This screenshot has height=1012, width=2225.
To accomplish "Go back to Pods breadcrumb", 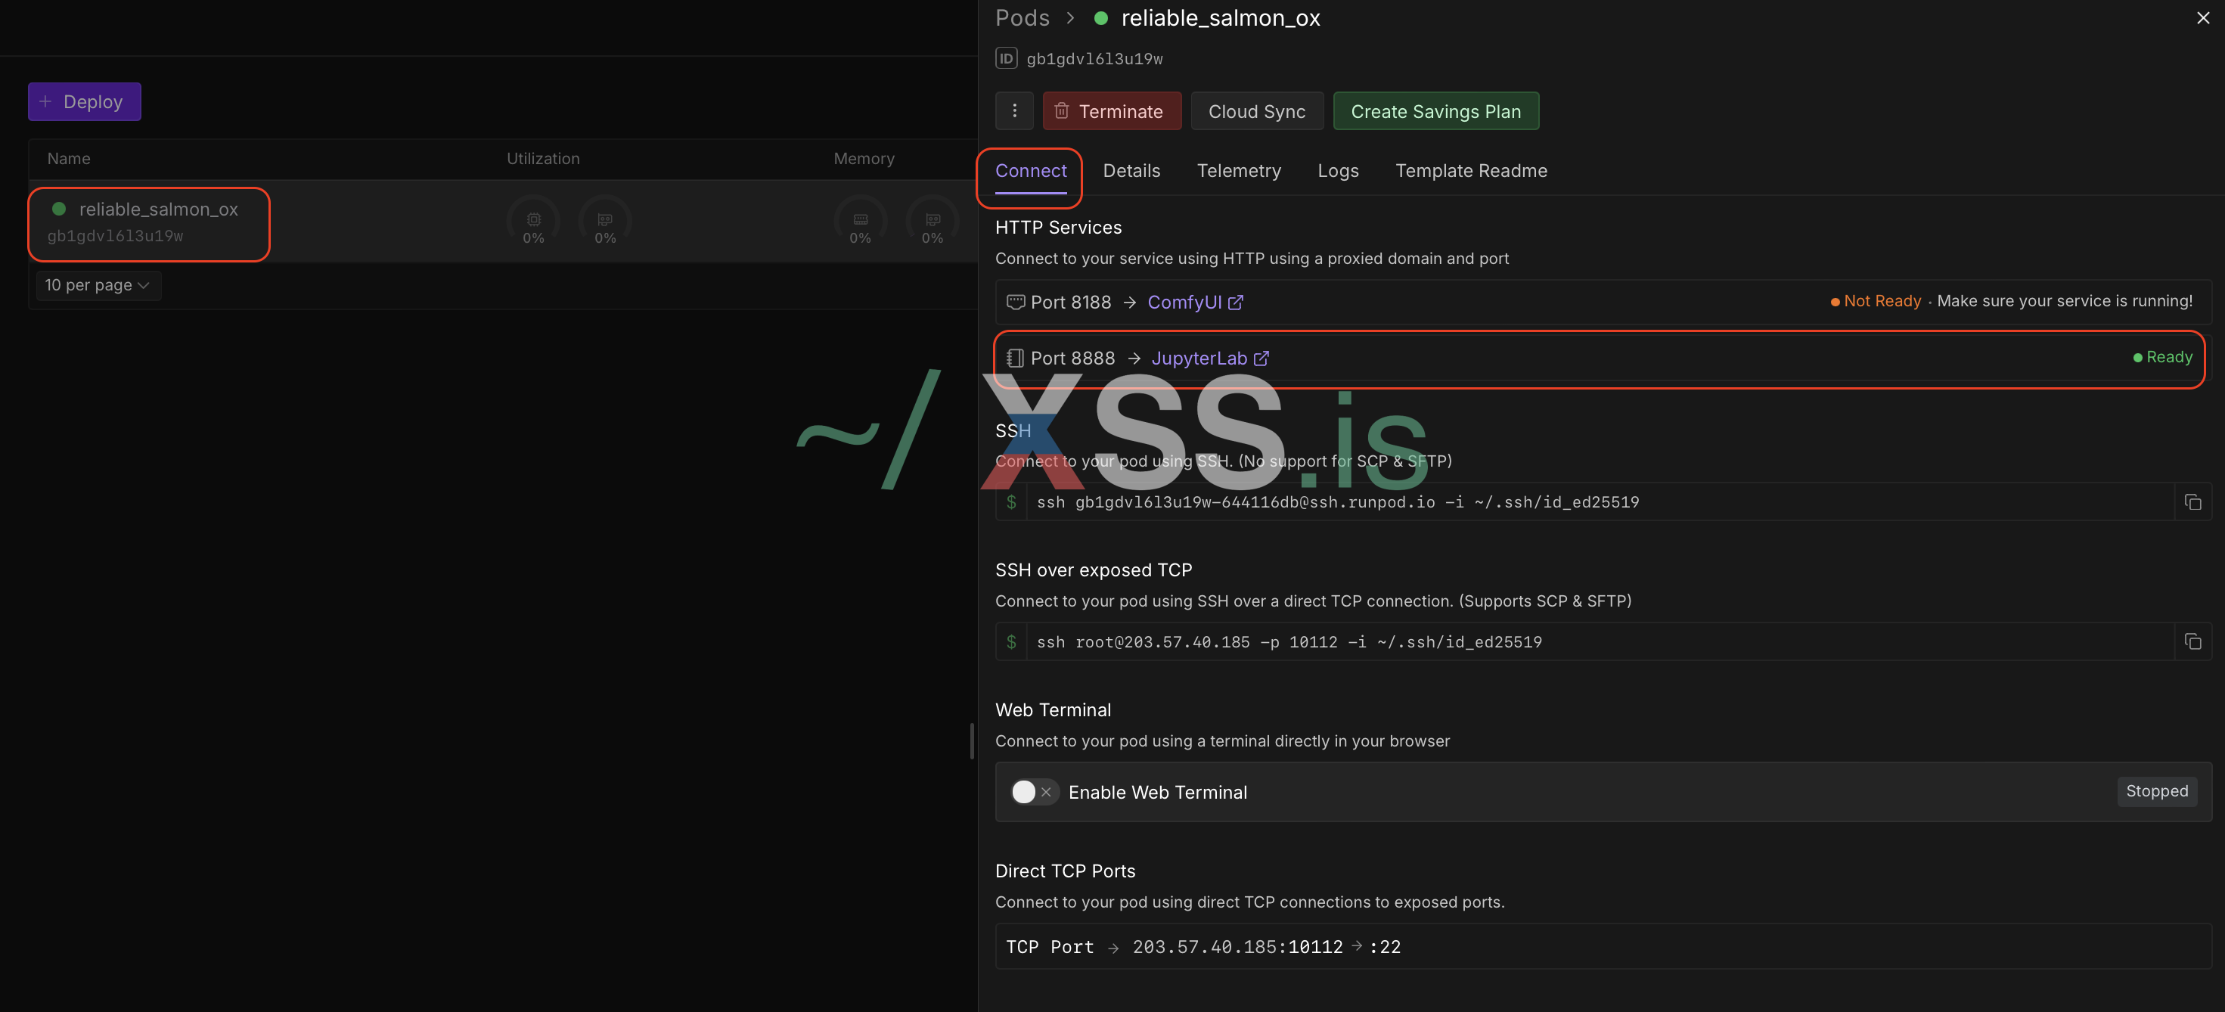I will point(1022,18).
